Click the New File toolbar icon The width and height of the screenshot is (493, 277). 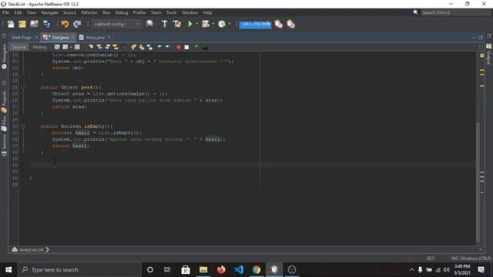coord(10,24)
